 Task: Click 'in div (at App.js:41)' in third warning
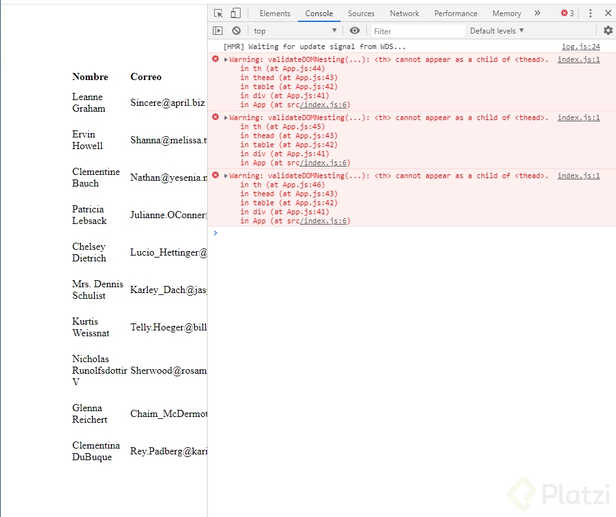[284, 212]
